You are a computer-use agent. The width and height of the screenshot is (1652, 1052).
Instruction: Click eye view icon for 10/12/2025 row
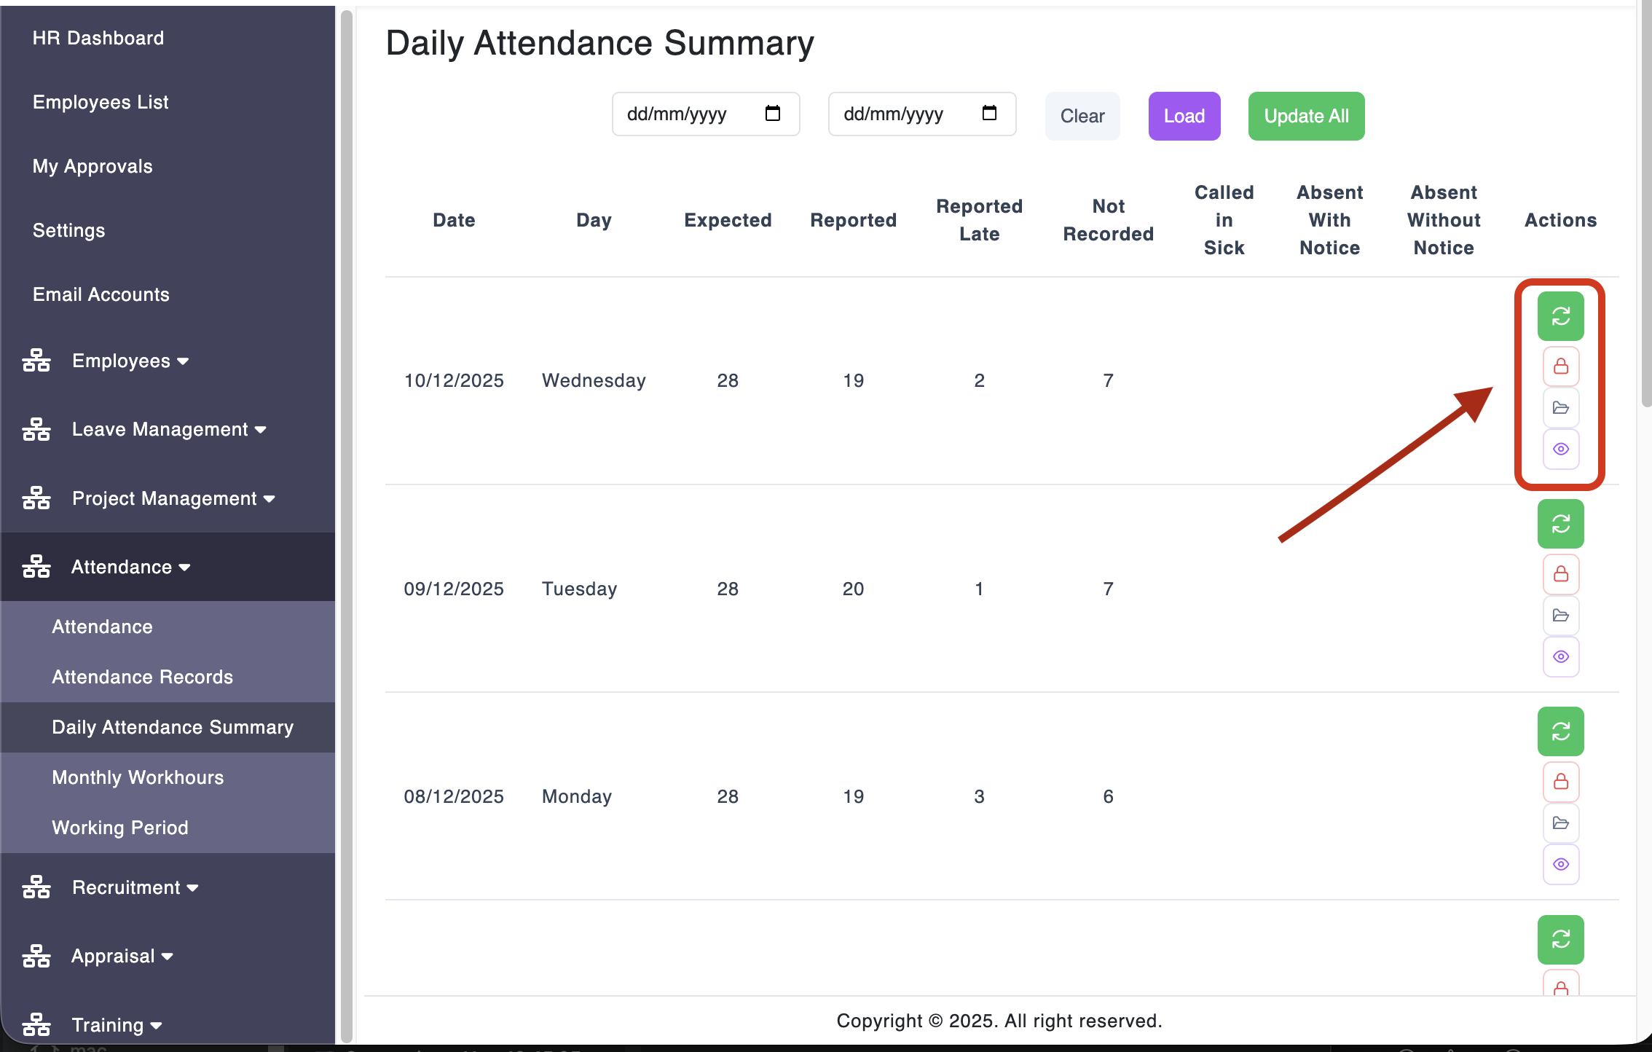coord(1560,449)
